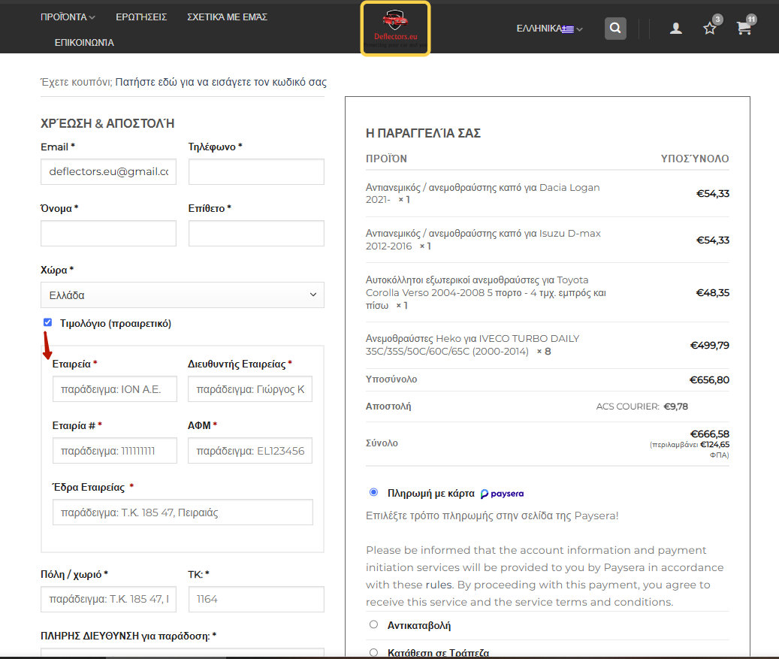
Task: Open the Χώρα country dropdown
Action: tap(183, 295)
